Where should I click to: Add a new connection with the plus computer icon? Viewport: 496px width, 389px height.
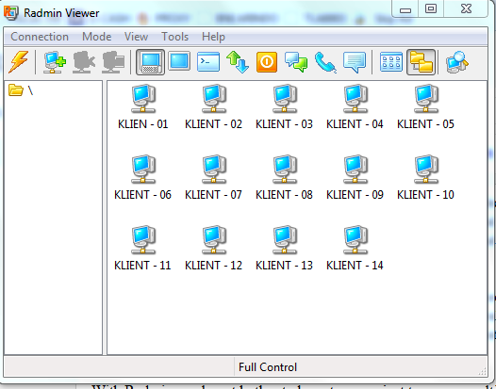[x=55, y=62]
